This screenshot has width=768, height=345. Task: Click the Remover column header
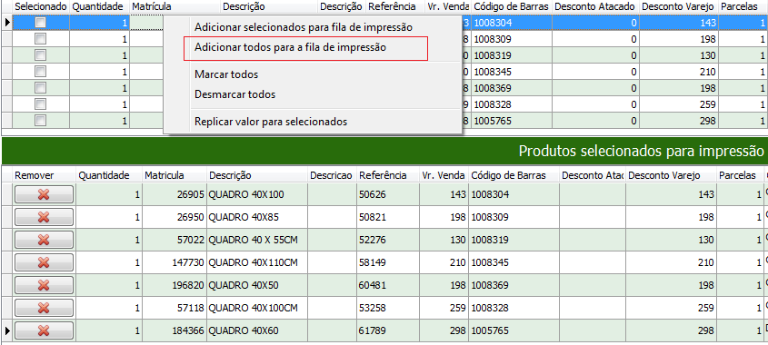(45, 175)
